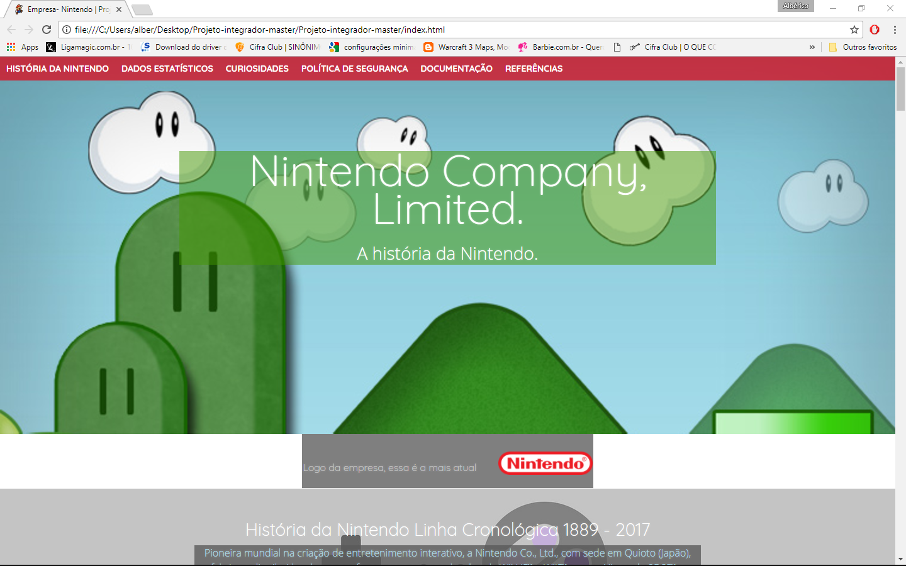Select the História da Nintendo menu item
The width and height of the screenshot is (906, 566).
coord(57,69)
